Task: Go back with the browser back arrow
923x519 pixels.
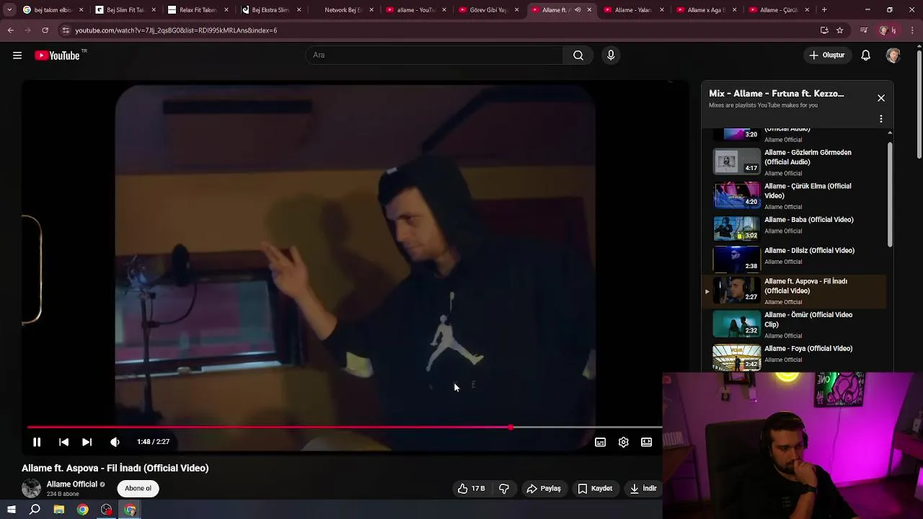Action: 10,30
